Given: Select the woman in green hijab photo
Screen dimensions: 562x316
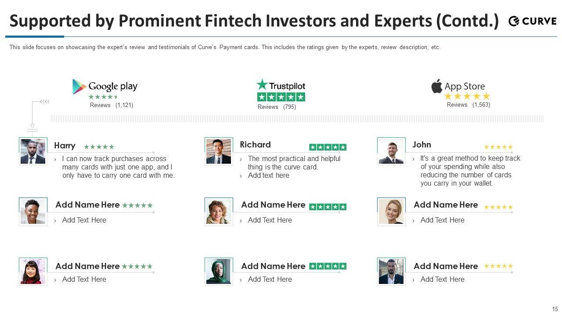Looking at the screenshot, I should click(219, 271).
